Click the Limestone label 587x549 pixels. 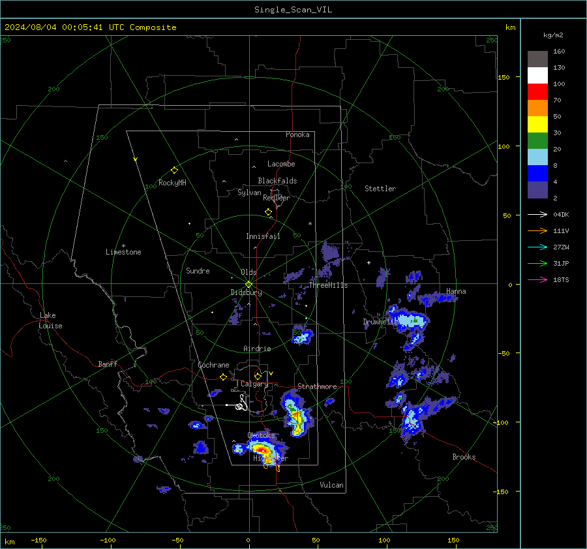(123, 252)
